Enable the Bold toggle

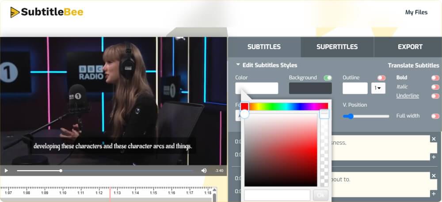coord(435,78)
